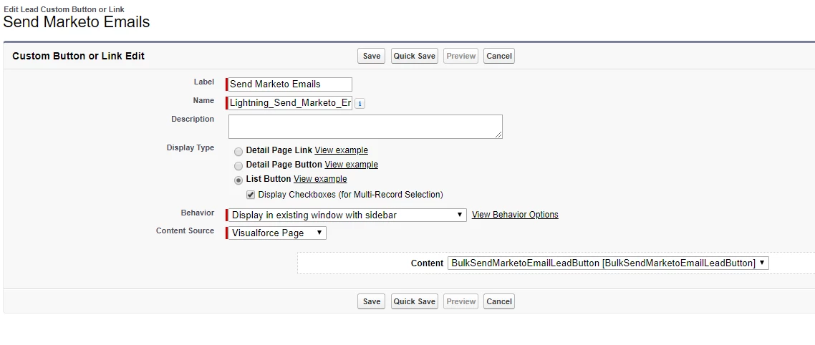The width and height of the screenshot is (815, 345).
Task: Click the 'Edit Lead Custom Button or Link' text
Action: 64,9
